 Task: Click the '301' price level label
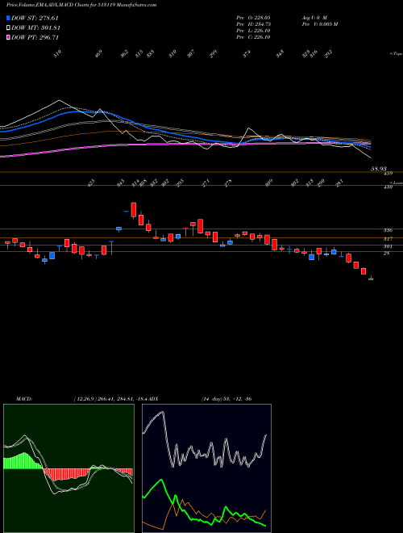(388, 246)
